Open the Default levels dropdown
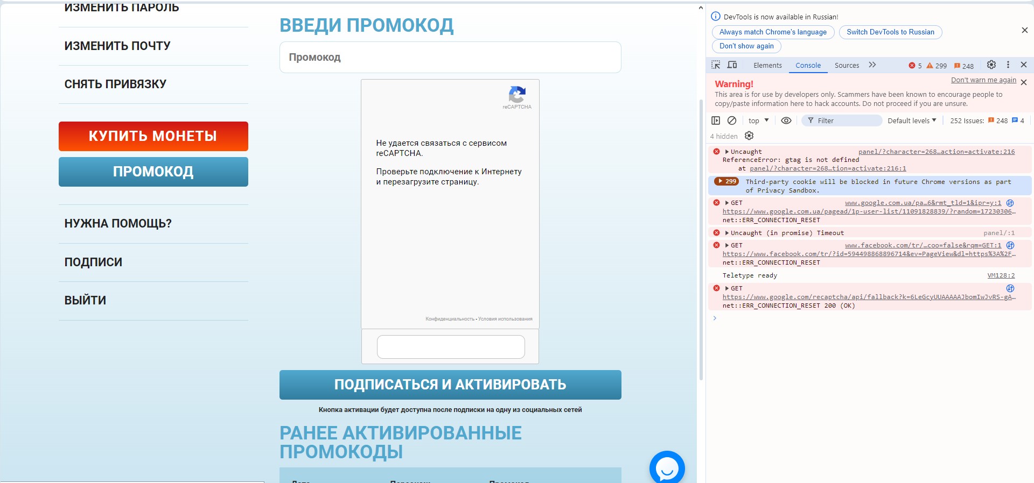The image size is (1034, 483). coord(912,120)
